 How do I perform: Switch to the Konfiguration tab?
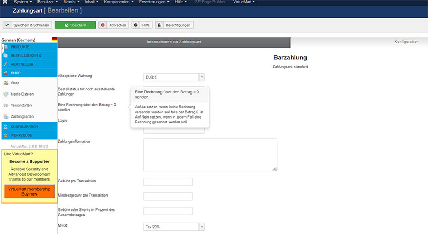pyautogui.click(x=406, y=42)
